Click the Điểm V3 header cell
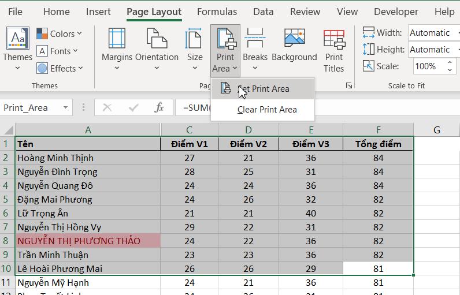The height and width of the screenshot is (295, 460). point(311,144)
